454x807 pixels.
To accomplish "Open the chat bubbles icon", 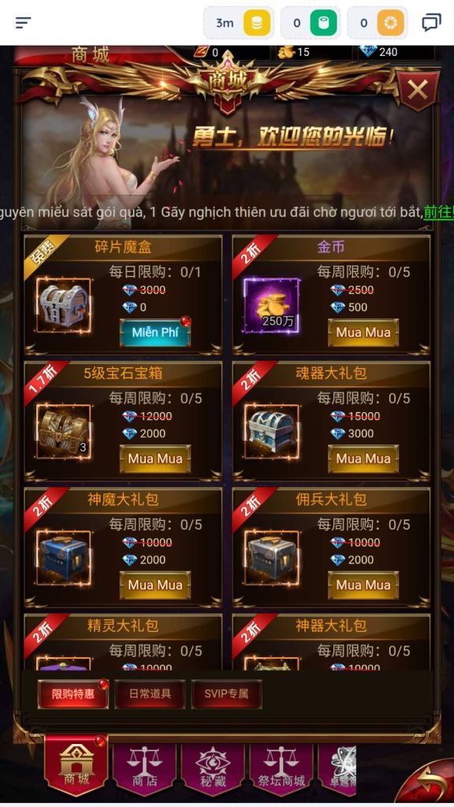I will [x=431, y=23].
